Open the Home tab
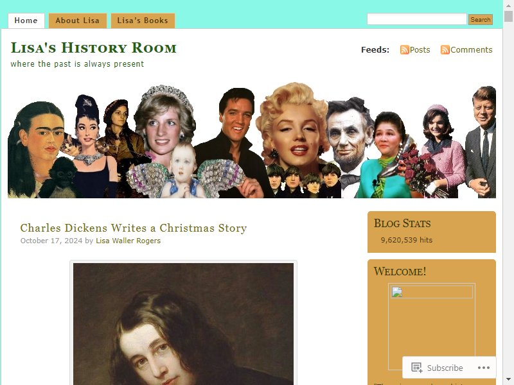Screen dimensions: 514x385 [26, 21]
